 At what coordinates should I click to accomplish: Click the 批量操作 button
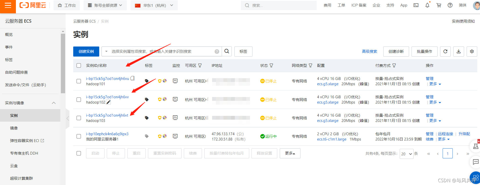424,52
